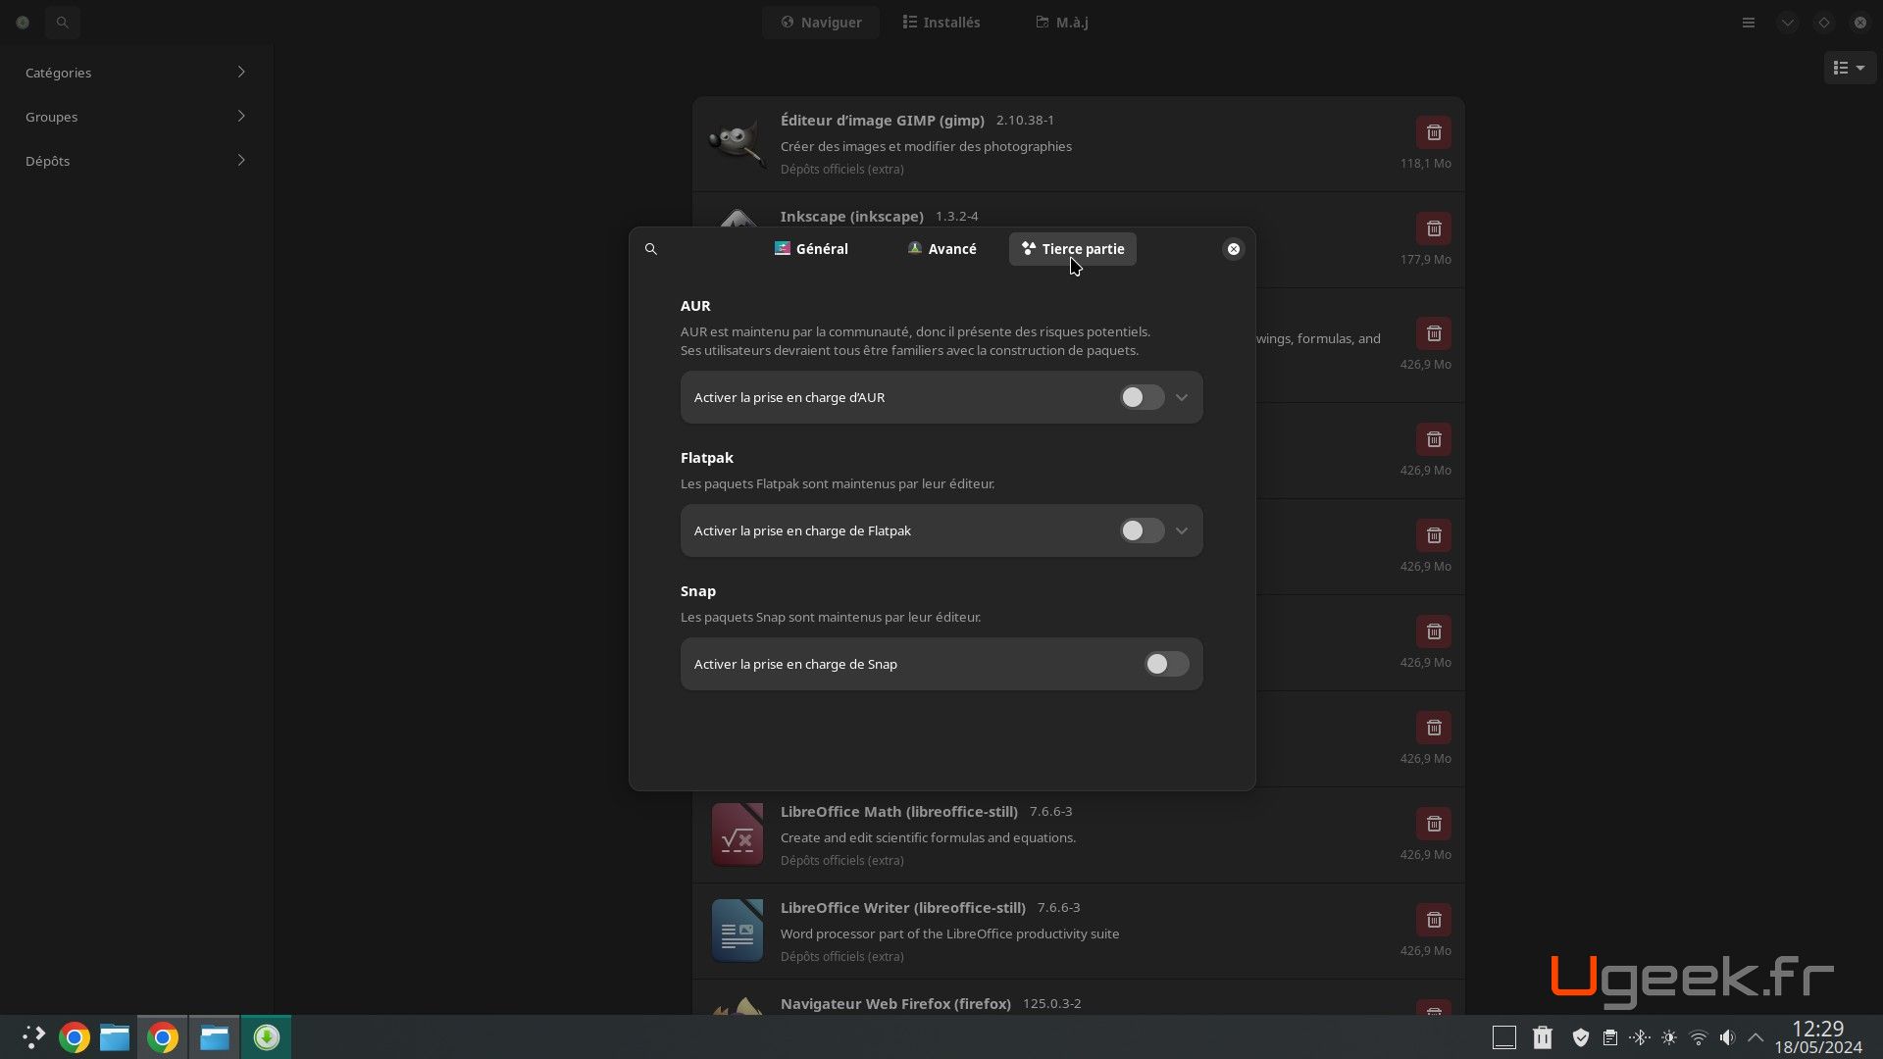
Task: Enable Snap support with its toggle
Action: [x=1164, y=664]
